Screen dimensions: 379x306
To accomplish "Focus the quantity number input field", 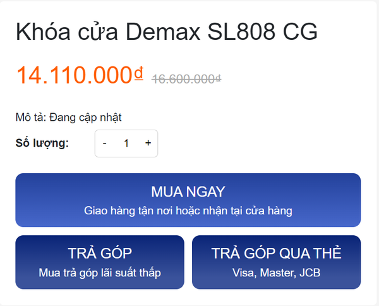I will 126,144.
